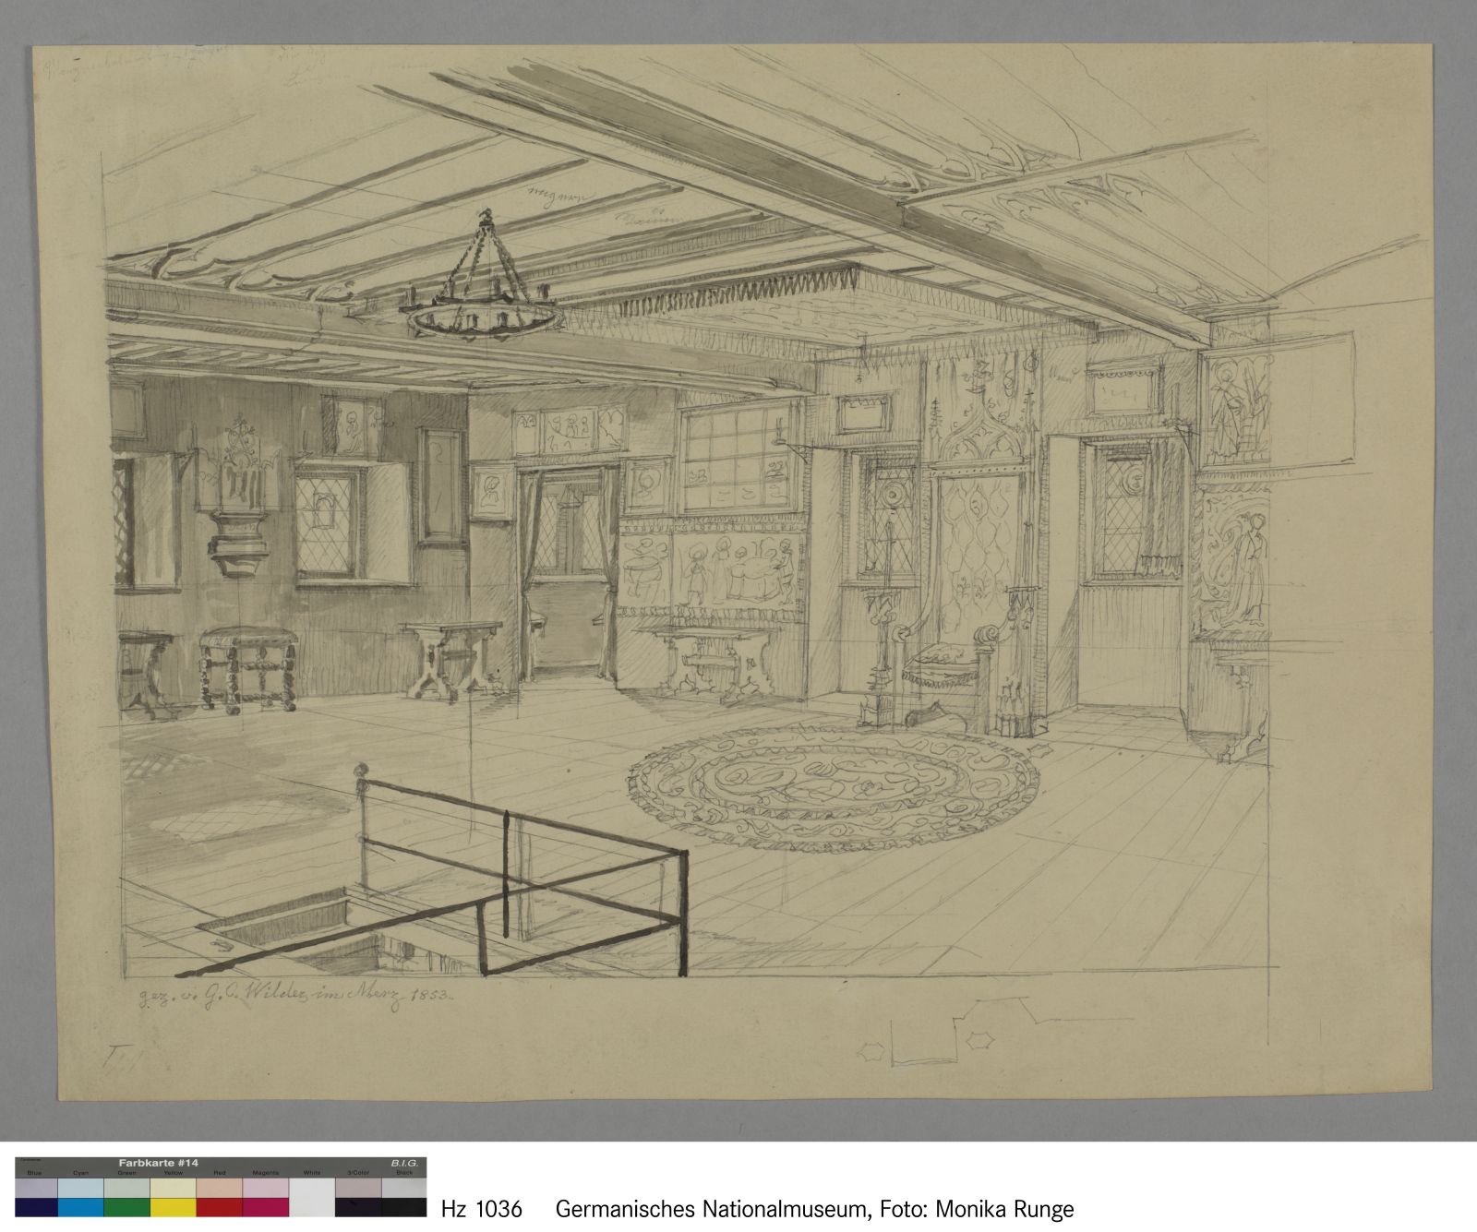The image size is (1477, 1232).
Task: Select the magenta color swatch
Action: (266, 1208)
